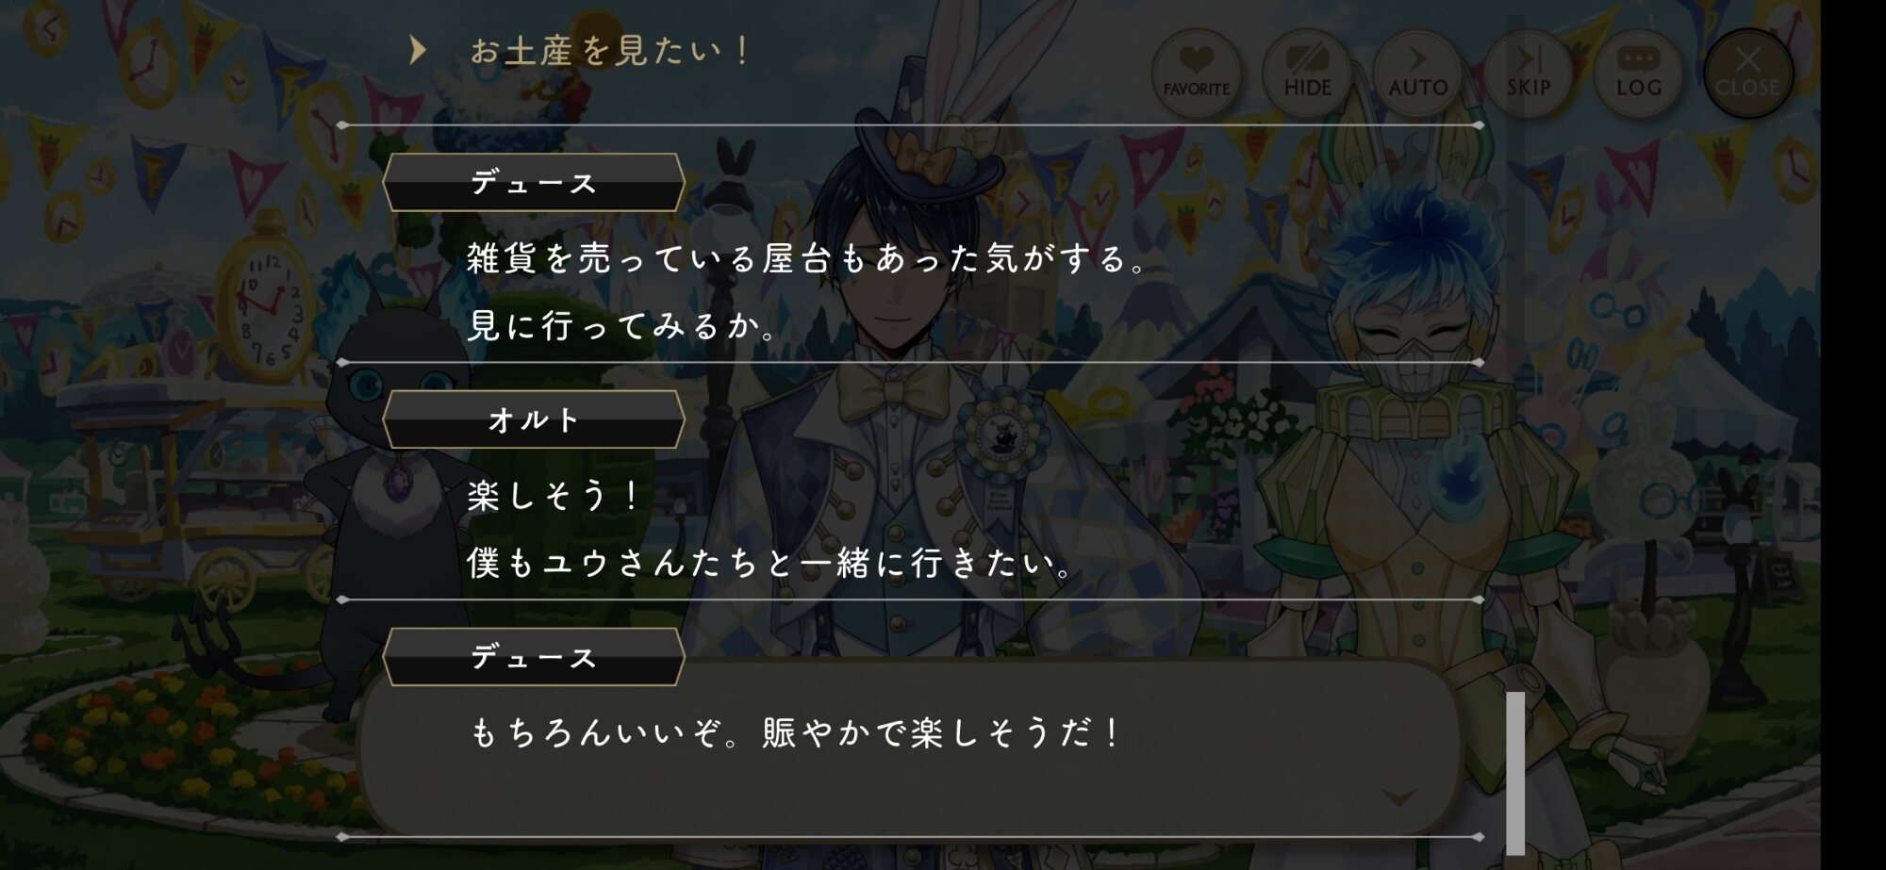Image resolution: width=1886 pixels, height=870 pixels.
Task: Select the お土産を見たい！ choice text
Action: (x=610, y=51)
